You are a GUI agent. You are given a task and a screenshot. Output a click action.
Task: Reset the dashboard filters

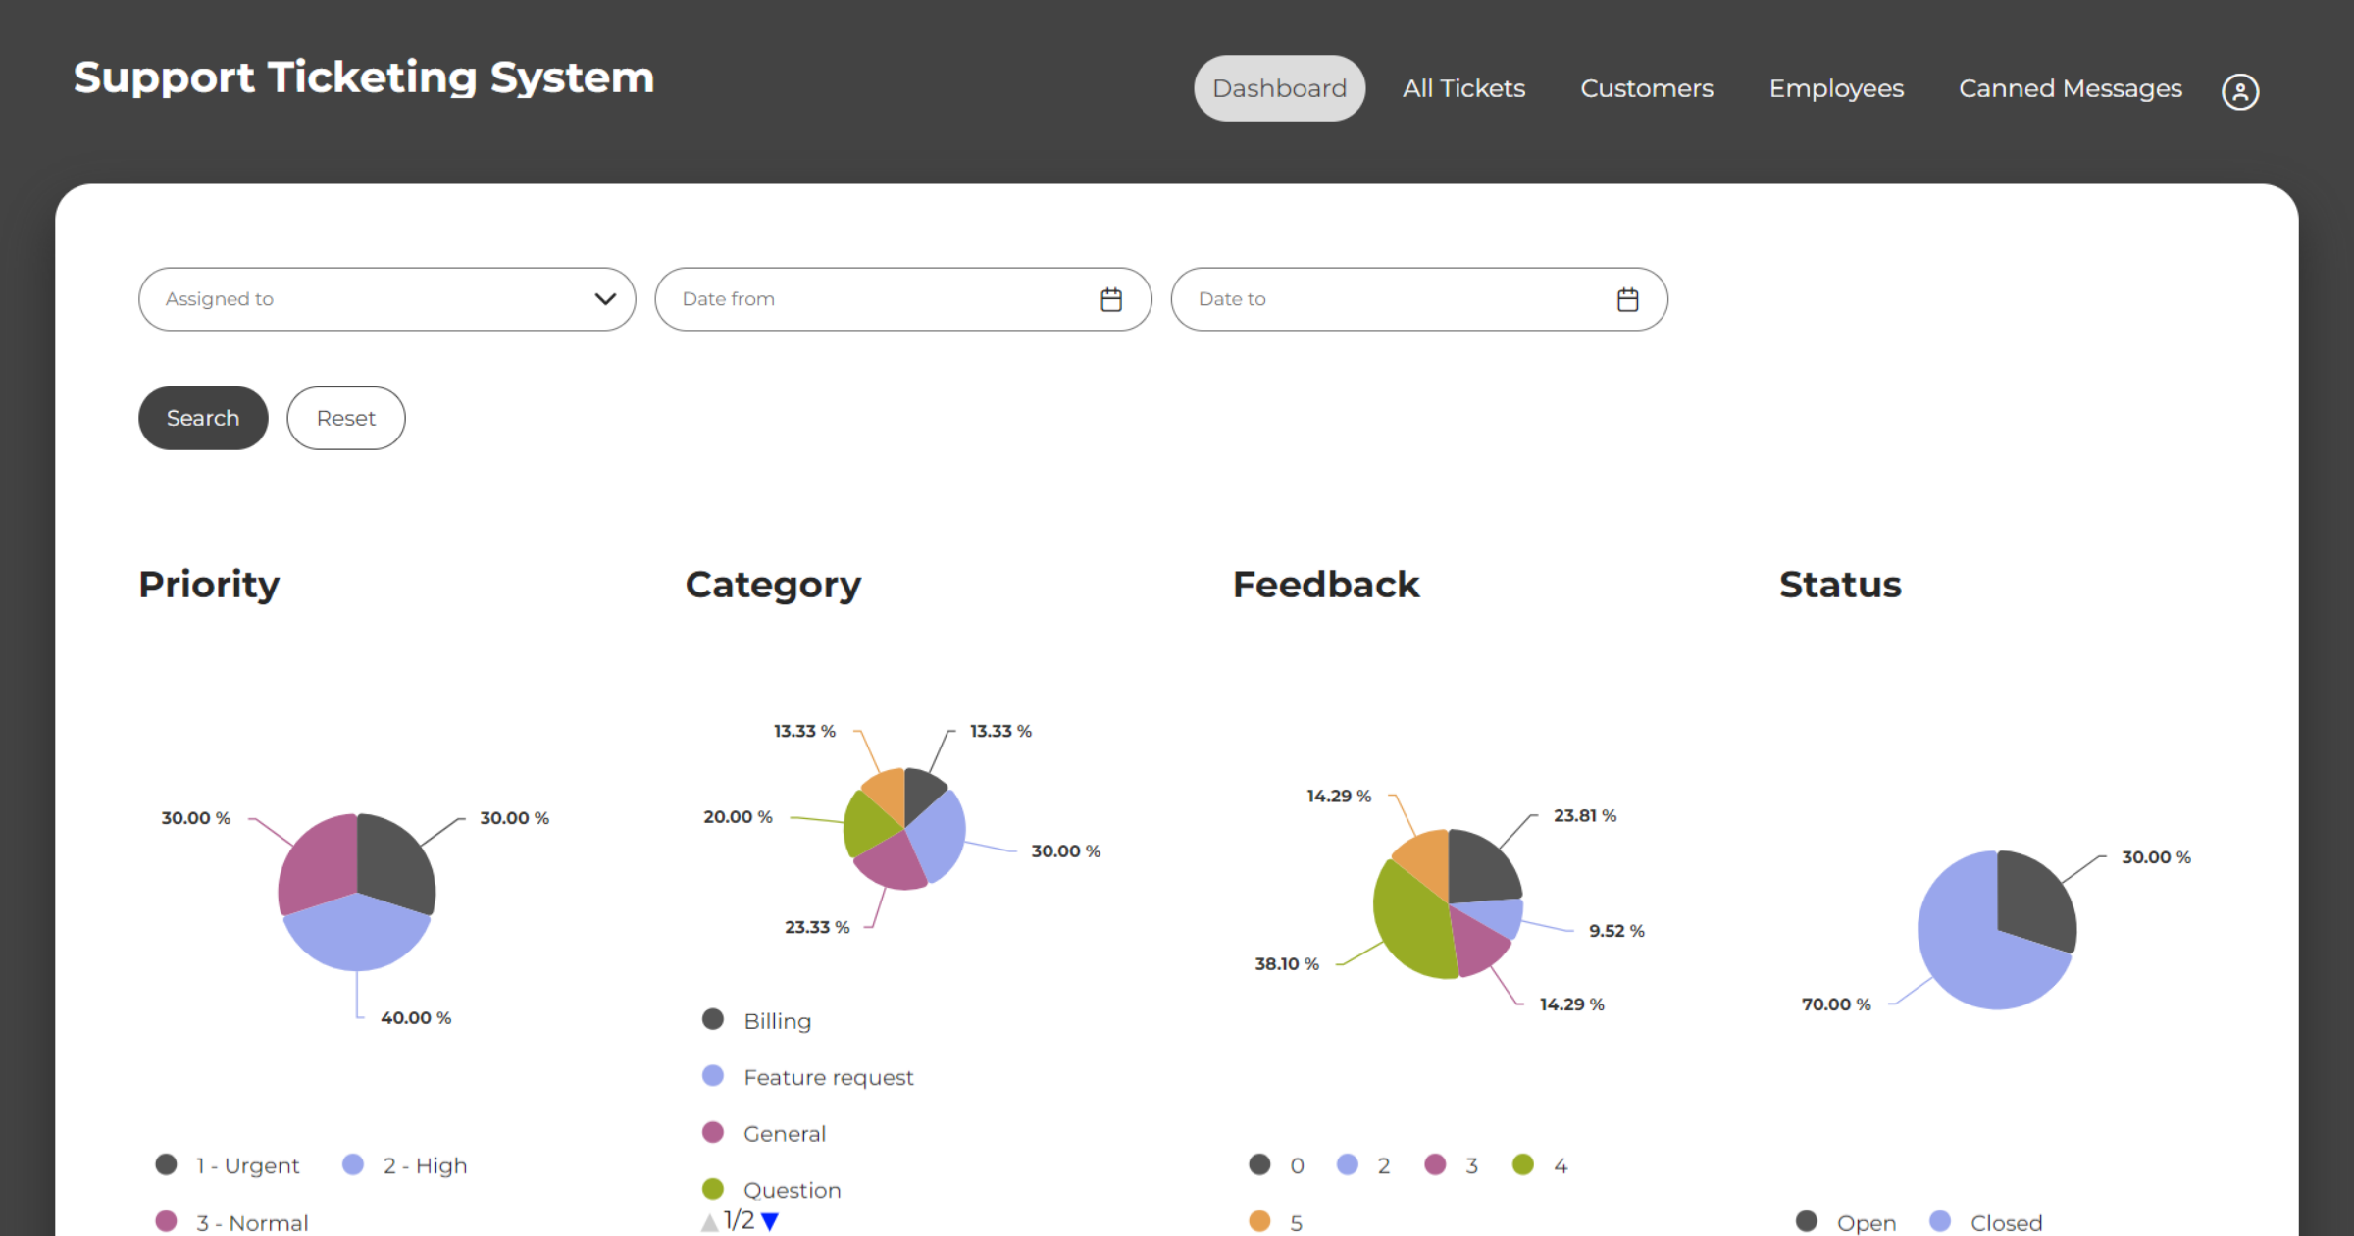click(x=345, y=418)
